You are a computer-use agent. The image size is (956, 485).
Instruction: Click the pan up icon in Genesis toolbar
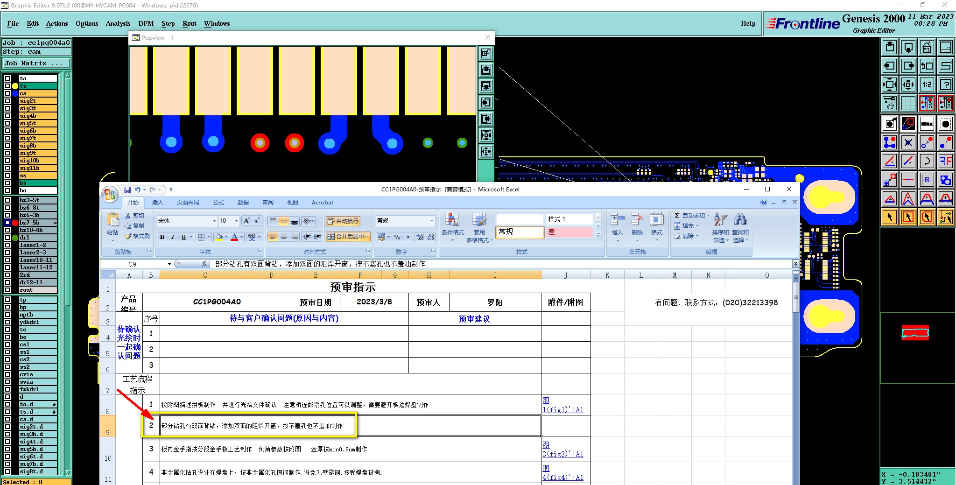[890, 47]
